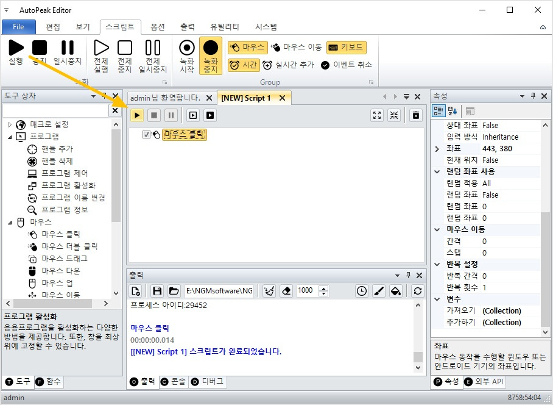This screenshot has width=553, height=405.
Task: Collapse all script nodes icon
Action: [x=394, y=115]
